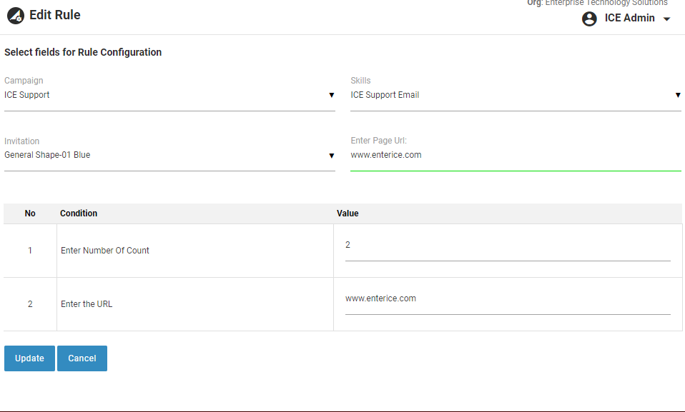Open the Campaign dropdown
The height and width of the screenshot is (412, 685).
coord(169,95)
